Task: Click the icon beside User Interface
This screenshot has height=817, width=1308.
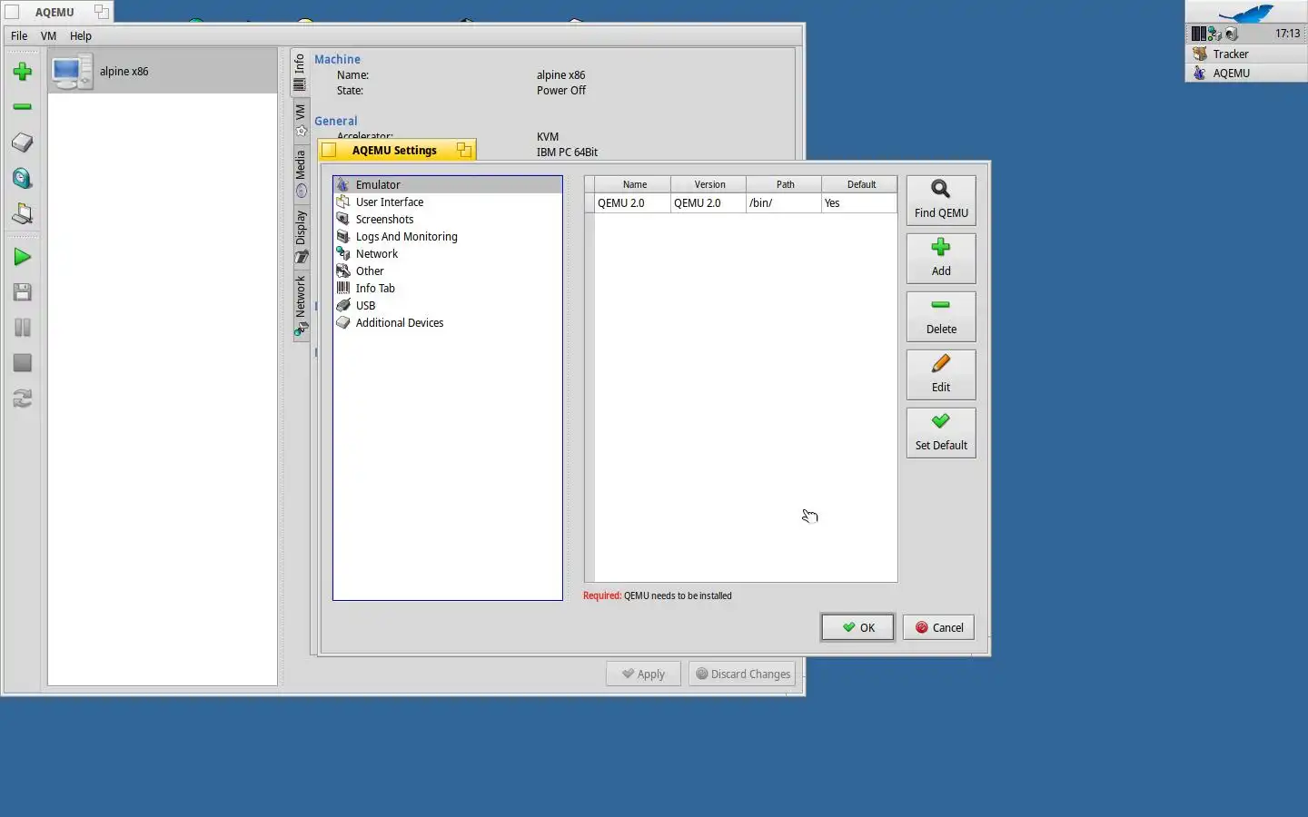Action: click(343, 202)
